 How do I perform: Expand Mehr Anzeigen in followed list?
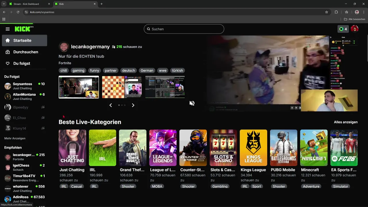15,138
